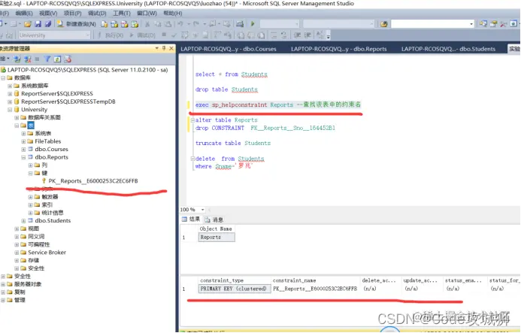Expand the ReportServer$SQLEXPRESS database node
The height and width of the screenshot is (333, 521).
[10, 94]
